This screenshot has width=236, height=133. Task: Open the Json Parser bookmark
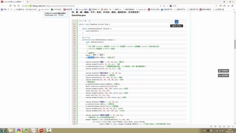44,9
